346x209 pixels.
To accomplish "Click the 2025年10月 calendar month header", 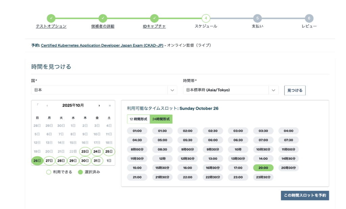I will (73, 105).
